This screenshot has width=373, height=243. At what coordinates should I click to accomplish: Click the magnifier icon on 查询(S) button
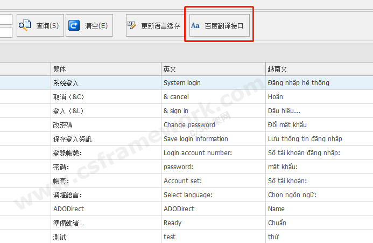[25, 25]
